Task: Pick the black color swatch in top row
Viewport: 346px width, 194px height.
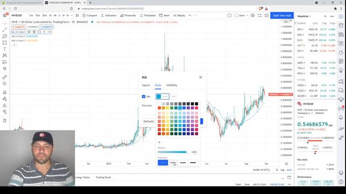Action: pos(196,104)
